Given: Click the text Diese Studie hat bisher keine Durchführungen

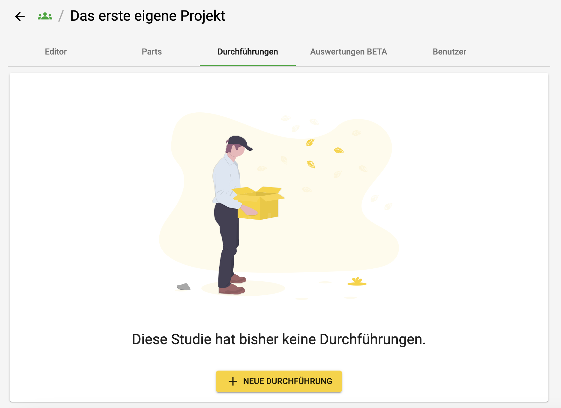Looking at the screenshot, I should click(279, 339).
